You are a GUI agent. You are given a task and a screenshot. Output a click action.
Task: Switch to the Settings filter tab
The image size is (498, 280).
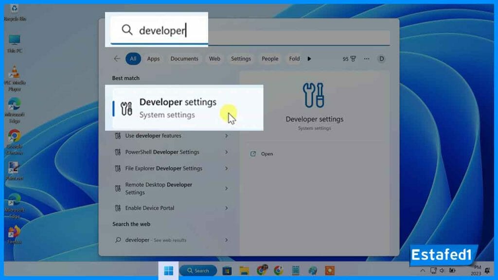241,59
